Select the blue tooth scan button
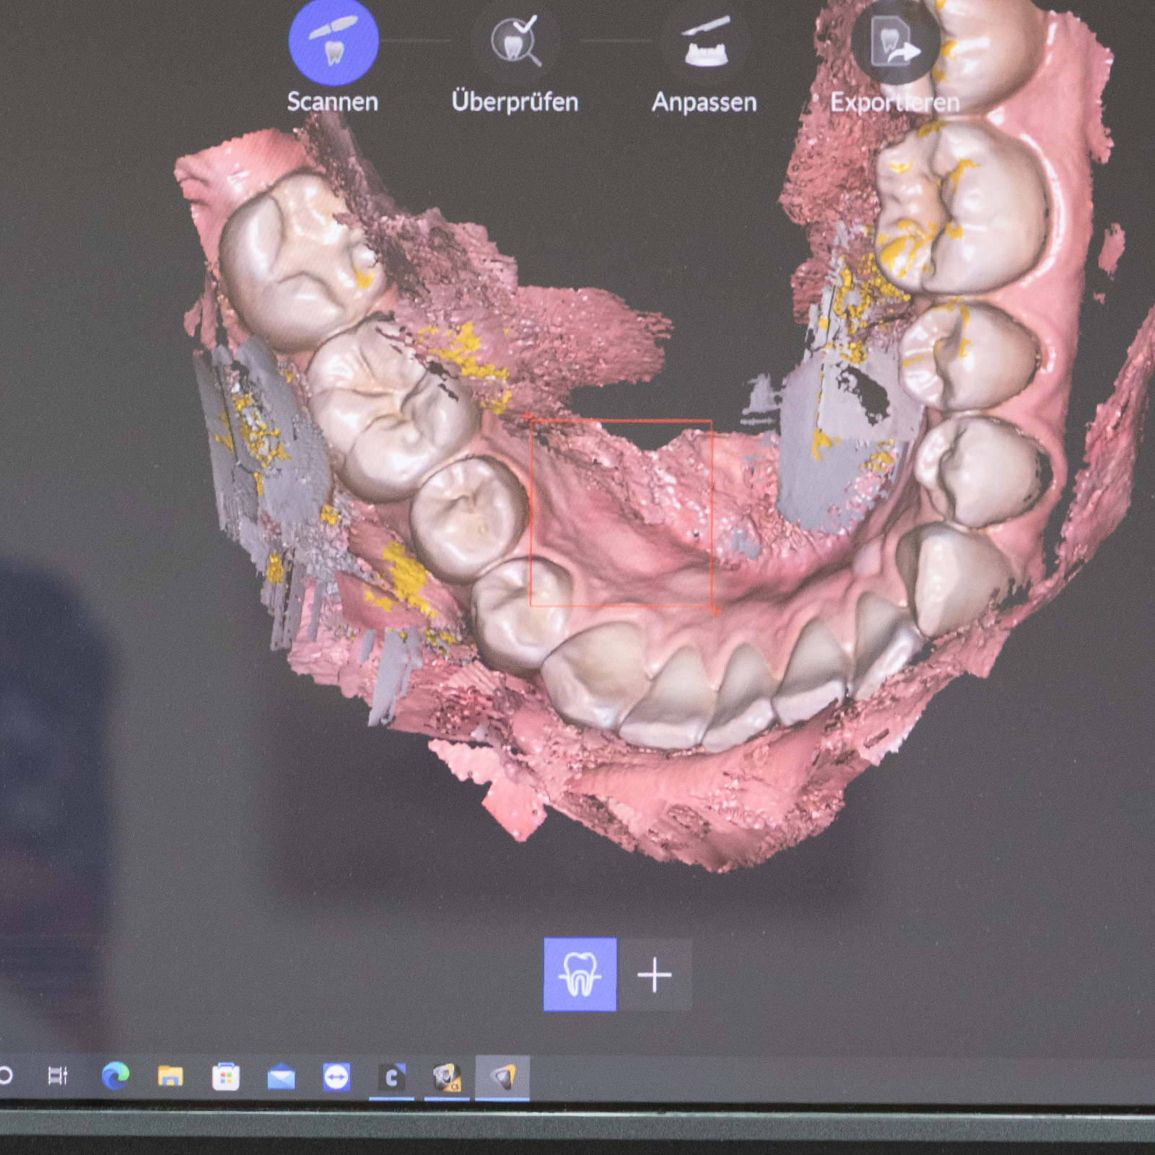Viewport: 1155px width, 1155px height. coord(580,975)
